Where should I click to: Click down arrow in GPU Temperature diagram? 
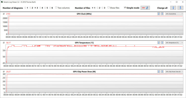[162, 43]
